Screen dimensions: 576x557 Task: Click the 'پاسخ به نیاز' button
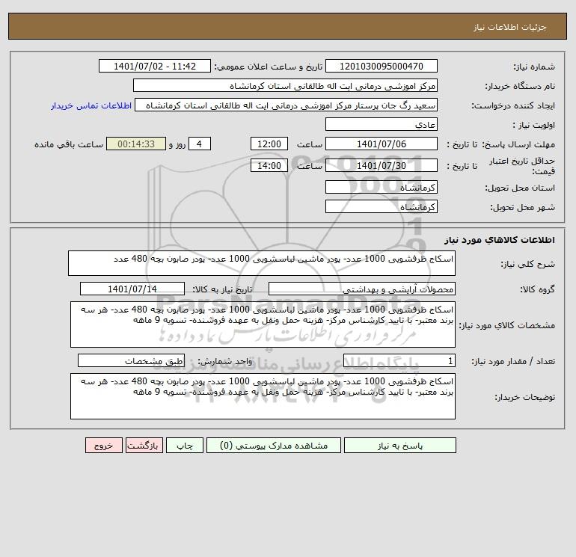399,446
